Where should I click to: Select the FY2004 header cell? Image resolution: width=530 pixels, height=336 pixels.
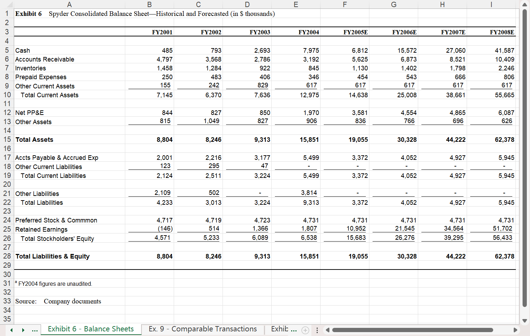pyautogui.click(x=296, y=32)
